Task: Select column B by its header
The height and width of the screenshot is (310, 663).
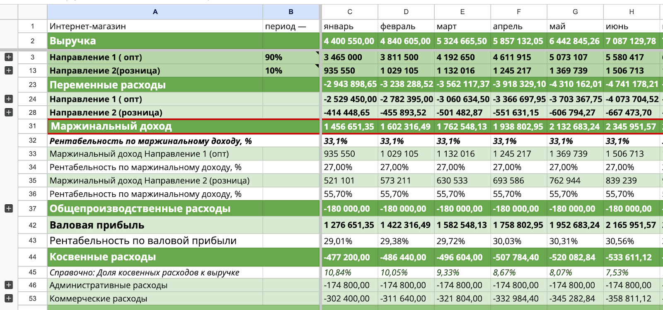Action: [291, 12]
